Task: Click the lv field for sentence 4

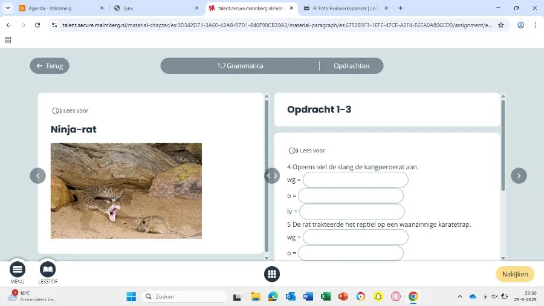Action: coord(352,211)
